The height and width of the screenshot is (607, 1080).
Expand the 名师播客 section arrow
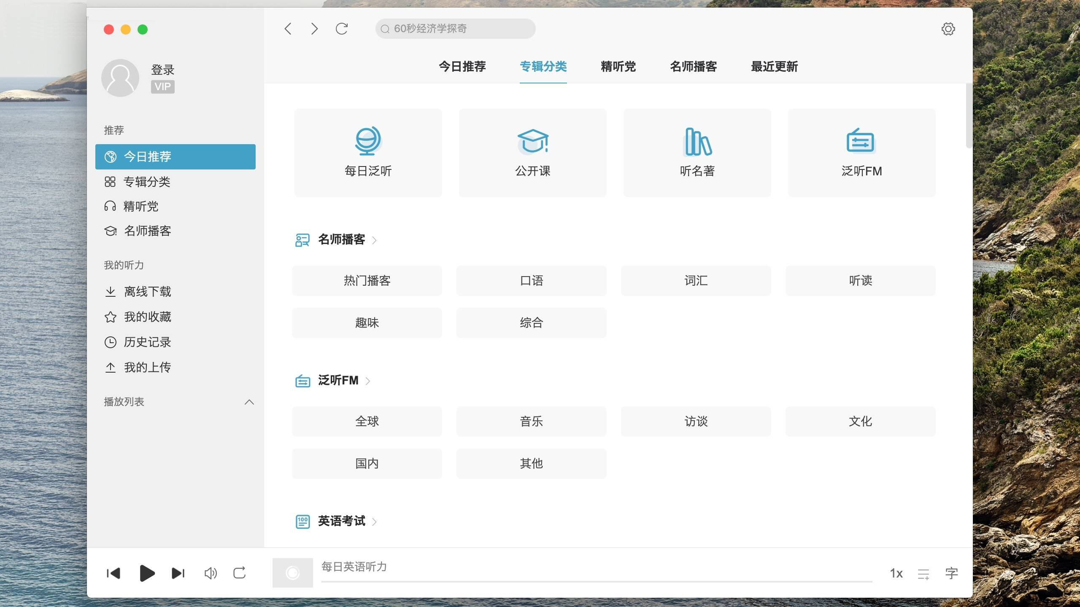[374, 240]
